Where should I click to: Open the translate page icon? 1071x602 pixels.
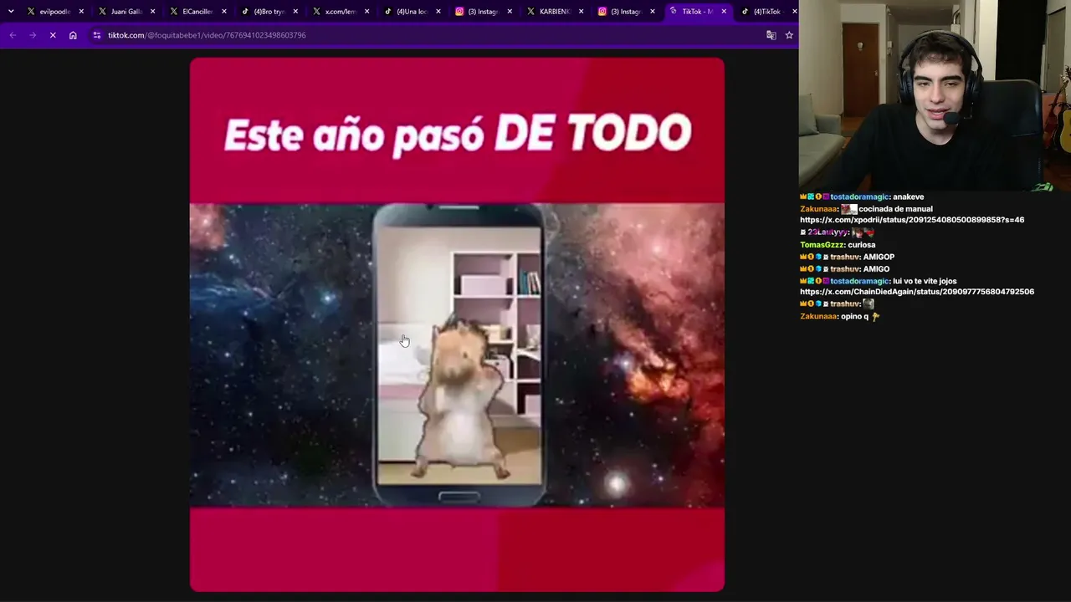pos(771,35)
